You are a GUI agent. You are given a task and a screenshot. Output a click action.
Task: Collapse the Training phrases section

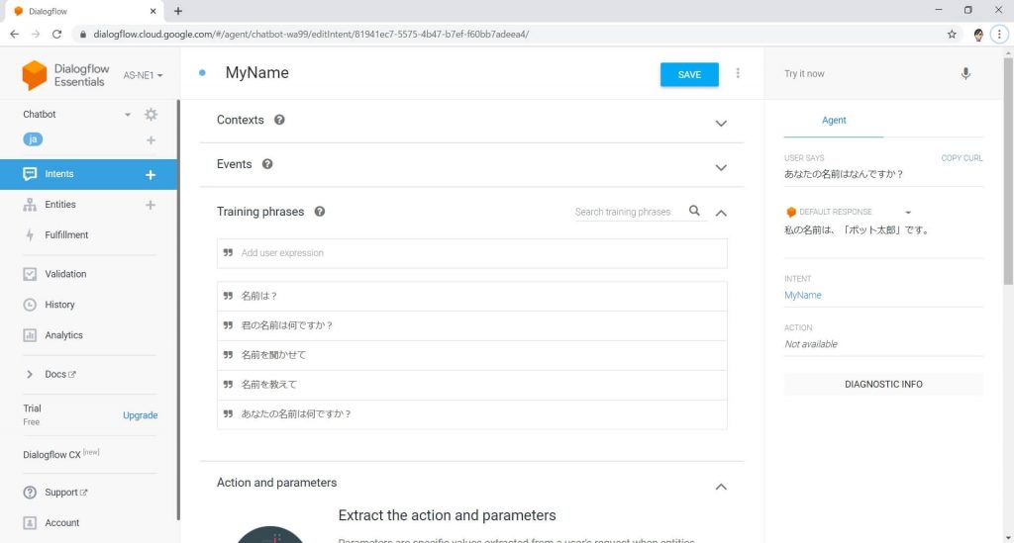(721, 213)
